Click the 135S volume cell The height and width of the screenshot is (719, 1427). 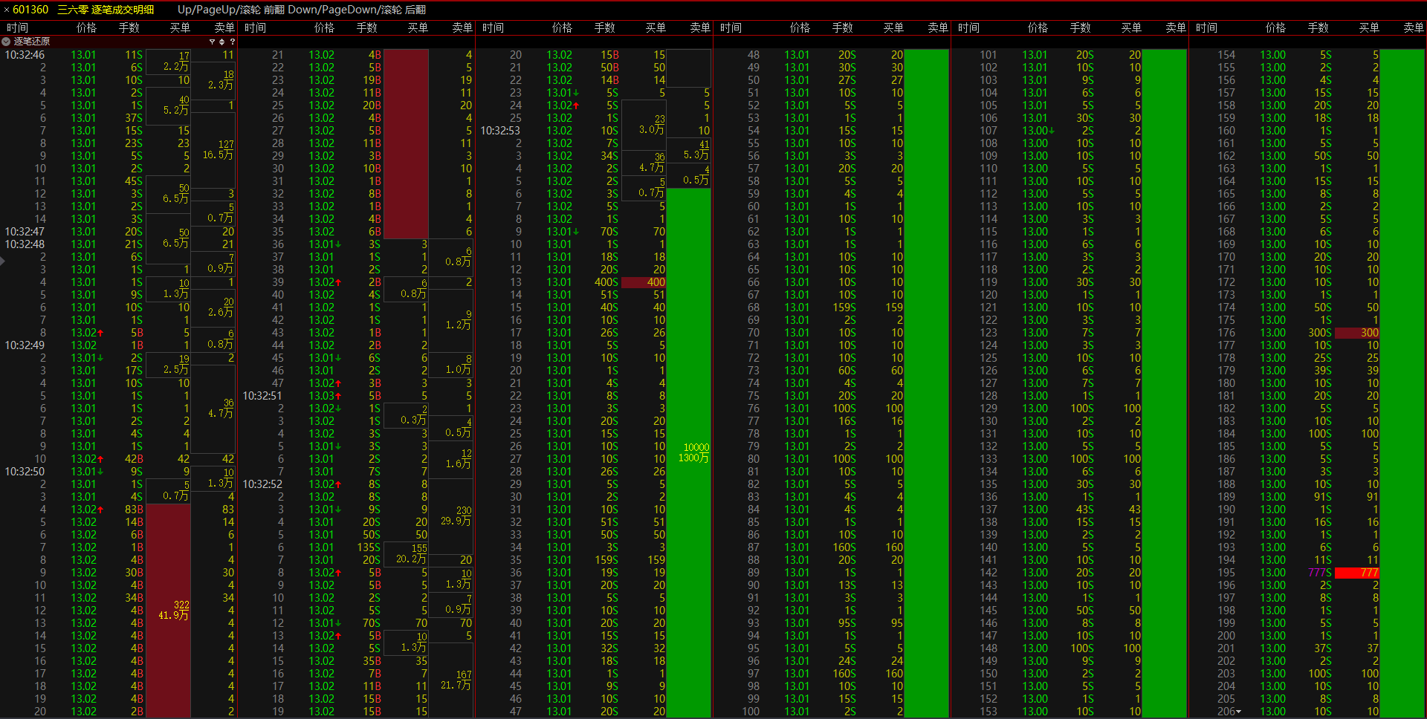point(369,547)
